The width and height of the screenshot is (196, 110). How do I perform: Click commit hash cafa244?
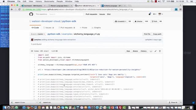point(148,40)
